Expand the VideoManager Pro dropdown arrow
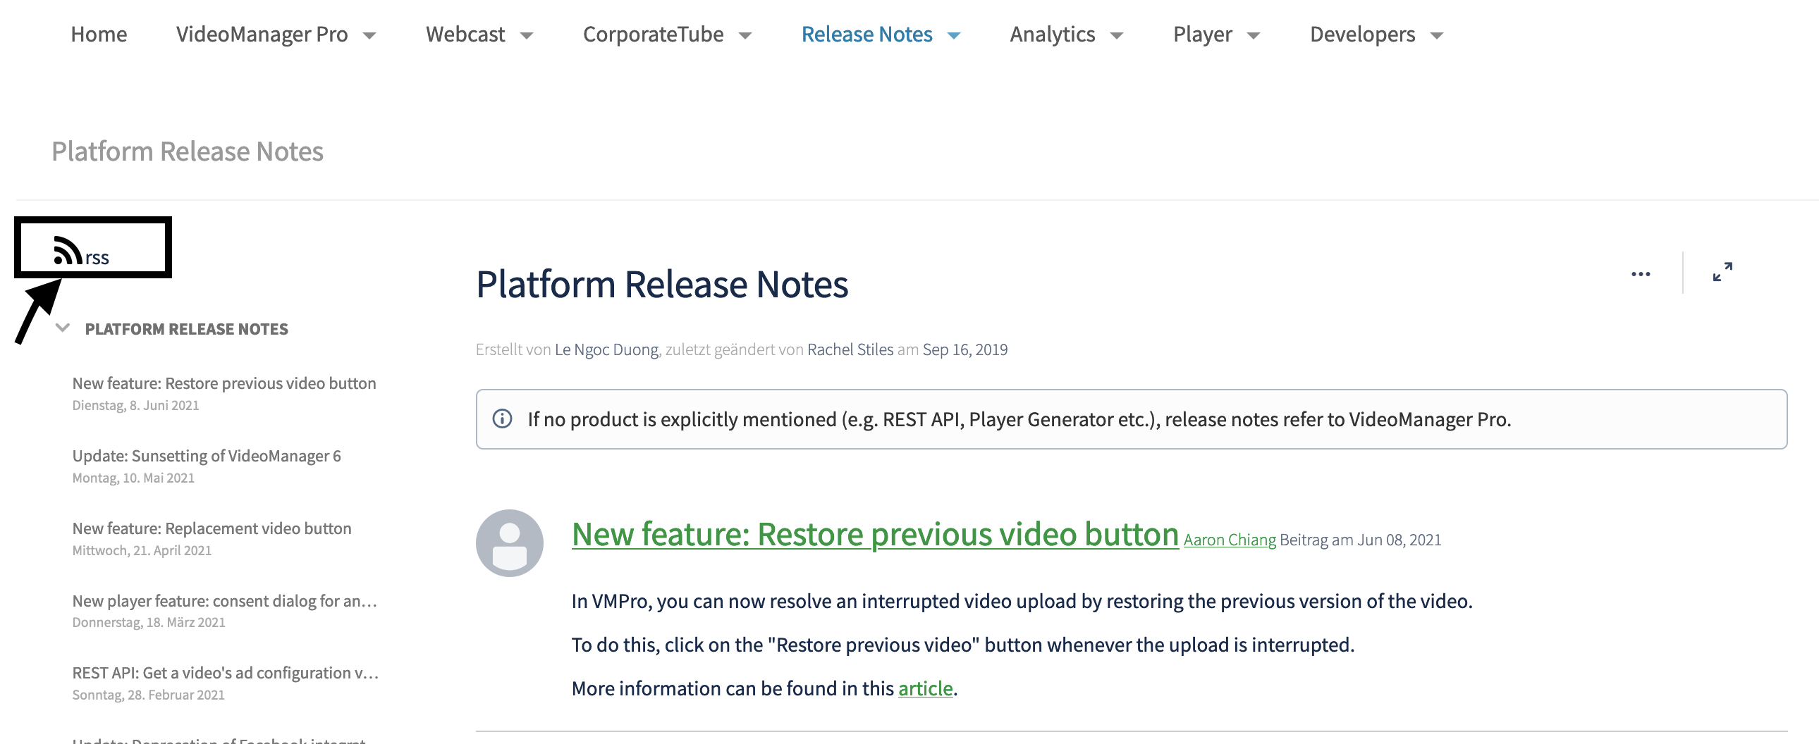Image resolution: width=1819 pixels, height=744 pixels. click(369, 35)
